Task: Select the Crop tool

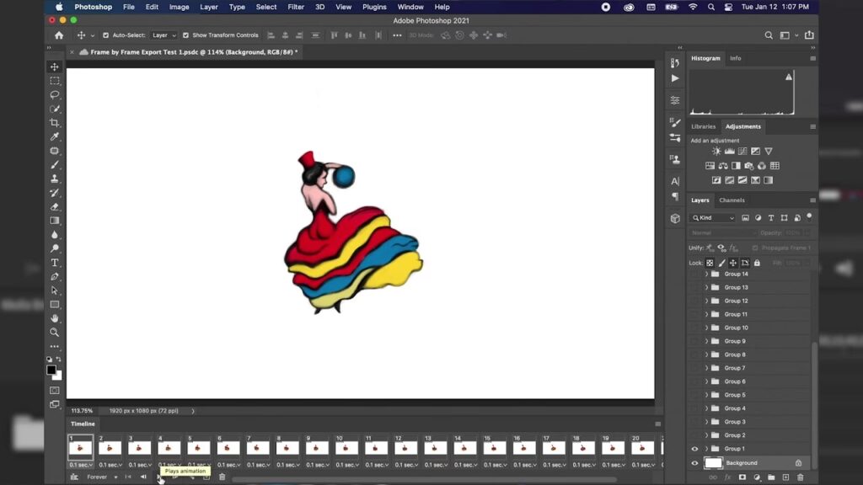Action: click(55, 123)
